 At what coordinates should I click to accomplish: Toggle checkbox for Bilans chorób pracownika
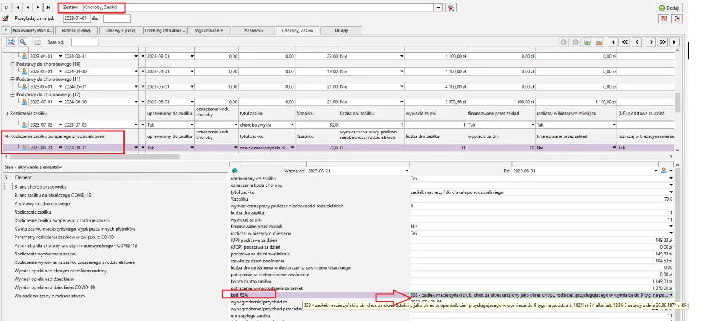pos(8,187)
